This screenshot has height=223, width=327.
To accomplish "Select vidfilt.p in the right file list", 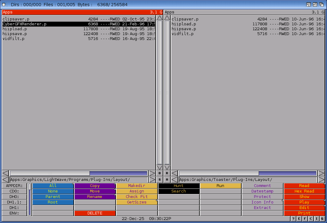I will pyautogui.click(x=183, y=34).
